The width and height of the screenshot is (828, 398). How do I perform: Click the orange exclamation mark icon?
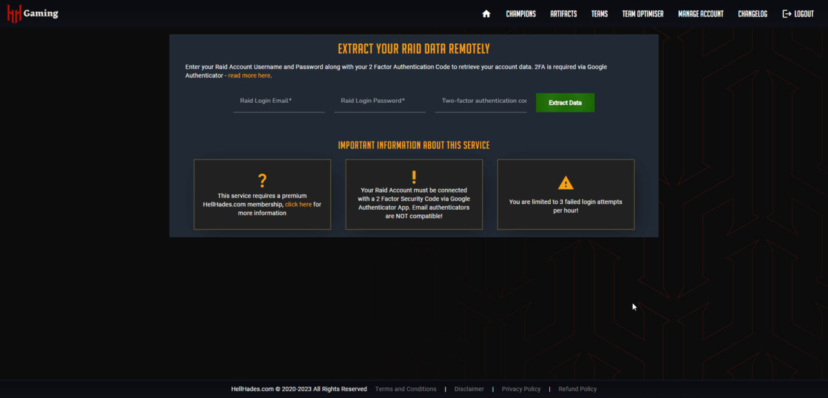pos(414,177)
